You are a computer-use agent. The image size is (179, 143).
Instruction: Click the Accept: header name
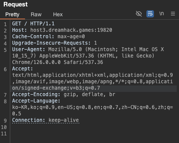[23, 68]
